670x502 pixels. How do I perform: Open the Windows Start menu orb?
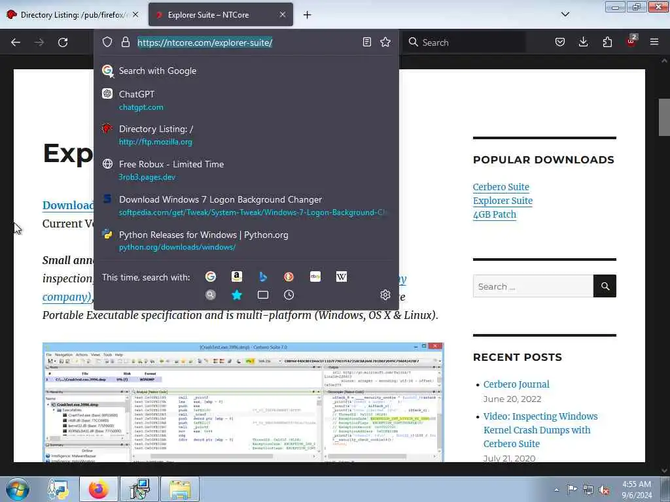click(18, 489)
